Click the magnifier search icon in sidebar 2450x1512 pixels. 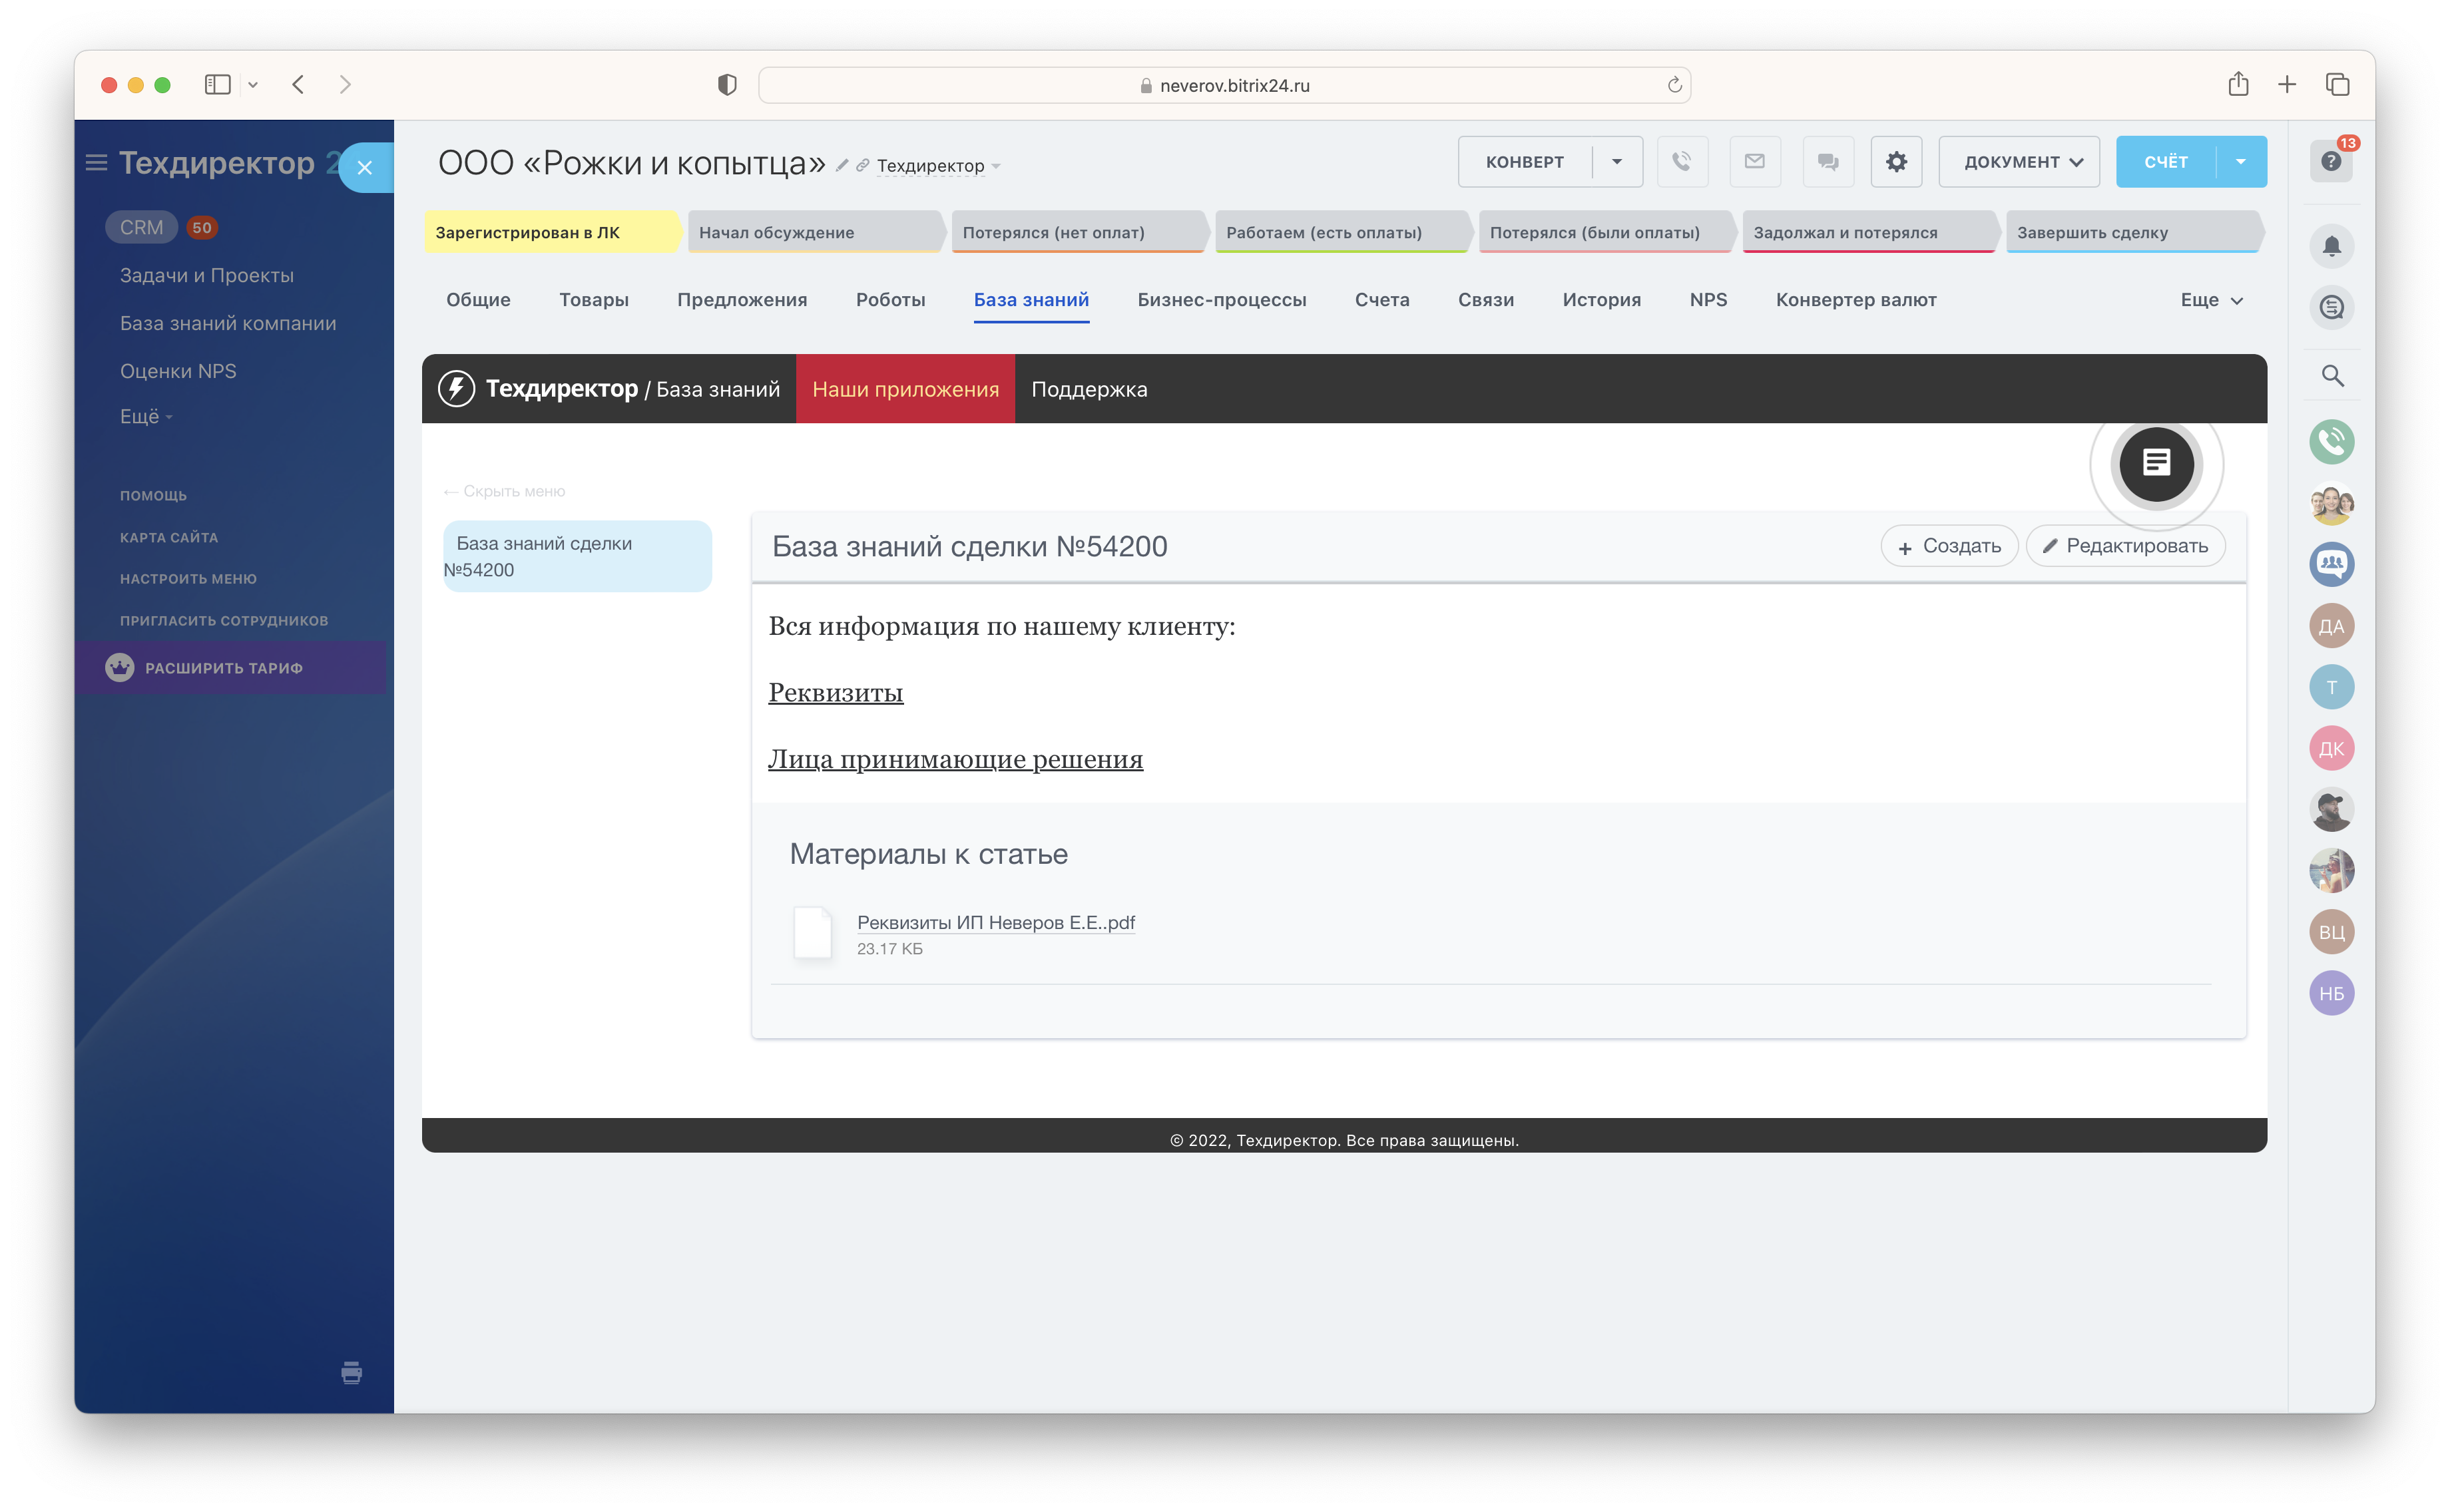click(x=2331, y=376)
